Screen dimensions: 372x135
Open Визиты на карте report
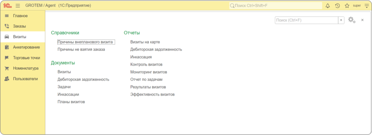tap(145, 42)
